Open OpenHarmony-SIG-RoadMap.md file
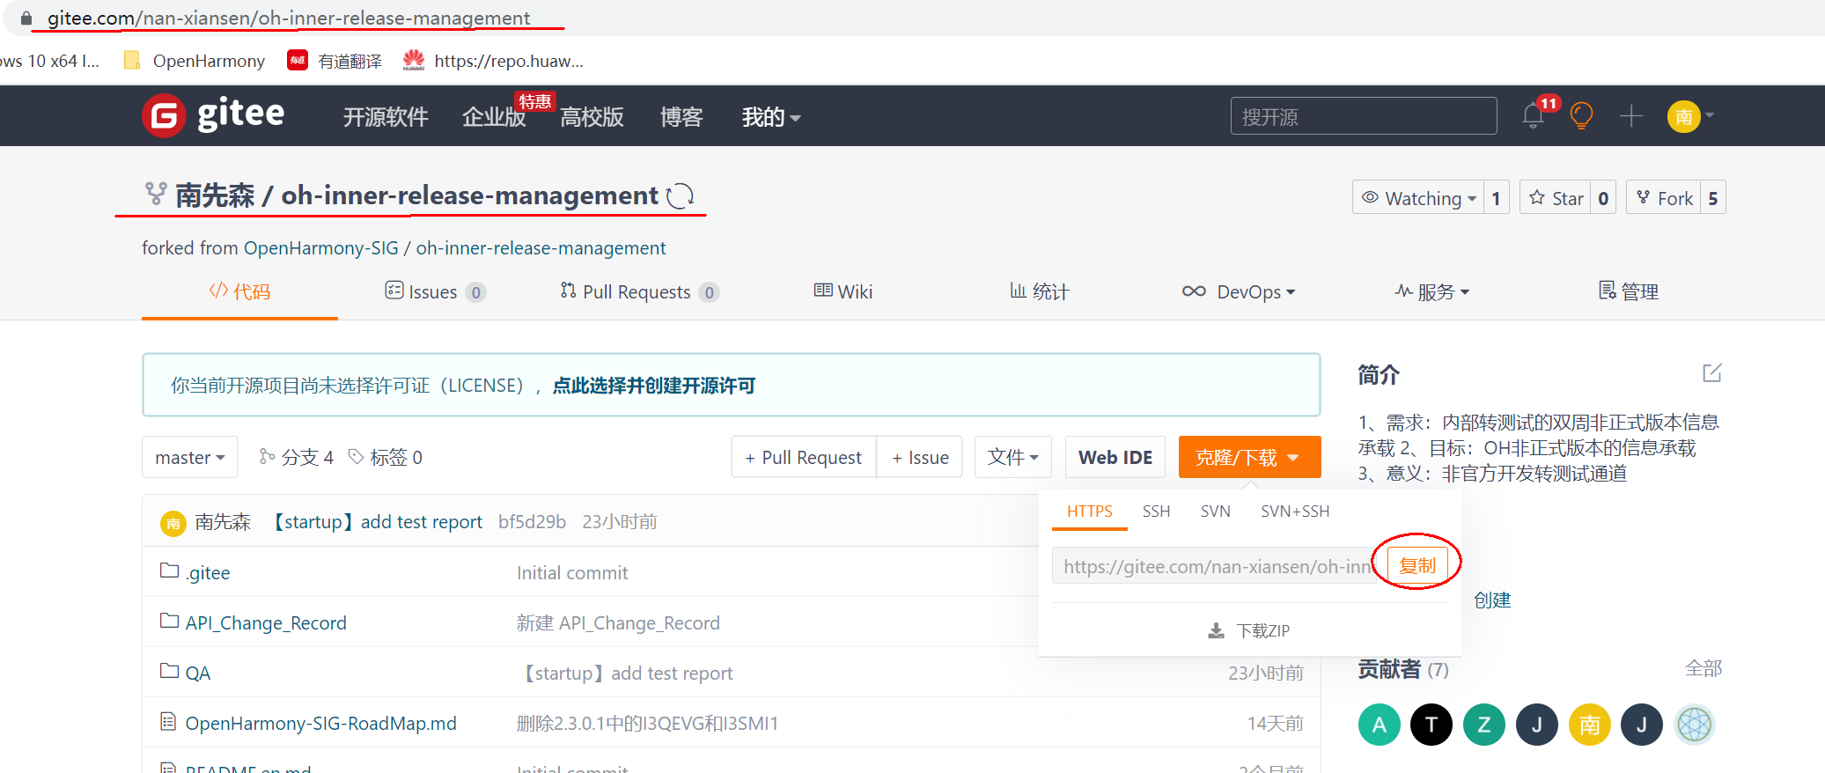The width and height of the screenshot is (1825, 773). click(320, 723)
